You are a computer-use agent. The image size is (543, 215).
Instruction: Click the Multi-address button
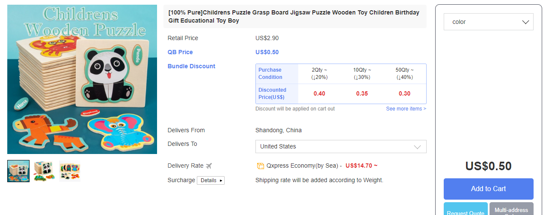[511, 209]
